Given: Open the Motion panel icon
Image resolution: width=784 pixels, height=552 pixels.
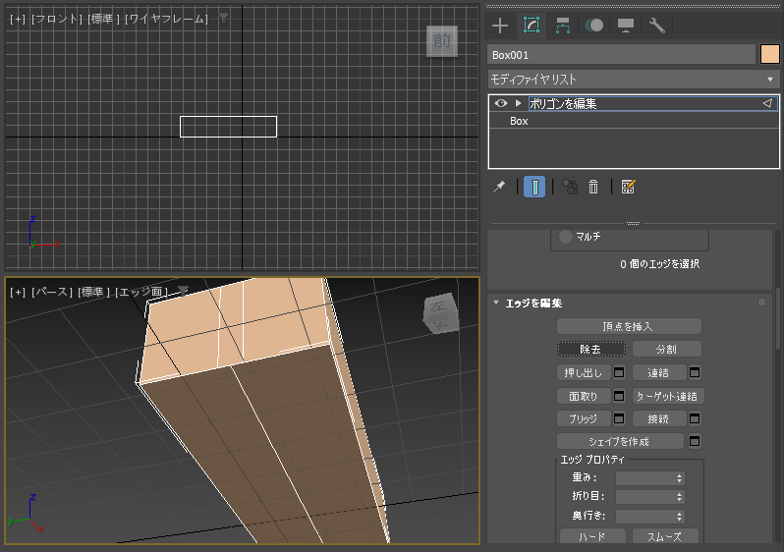Looking at the screenshot, I should 594,26.
